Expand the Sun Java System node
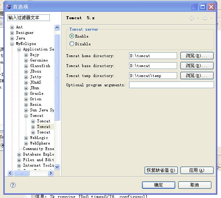 coord(26,110)
